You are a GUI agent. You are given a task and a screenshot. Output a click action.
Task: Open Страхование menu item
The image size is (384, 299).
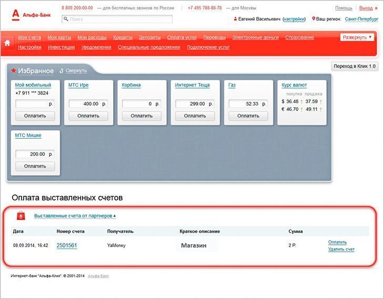click(299, 37)
